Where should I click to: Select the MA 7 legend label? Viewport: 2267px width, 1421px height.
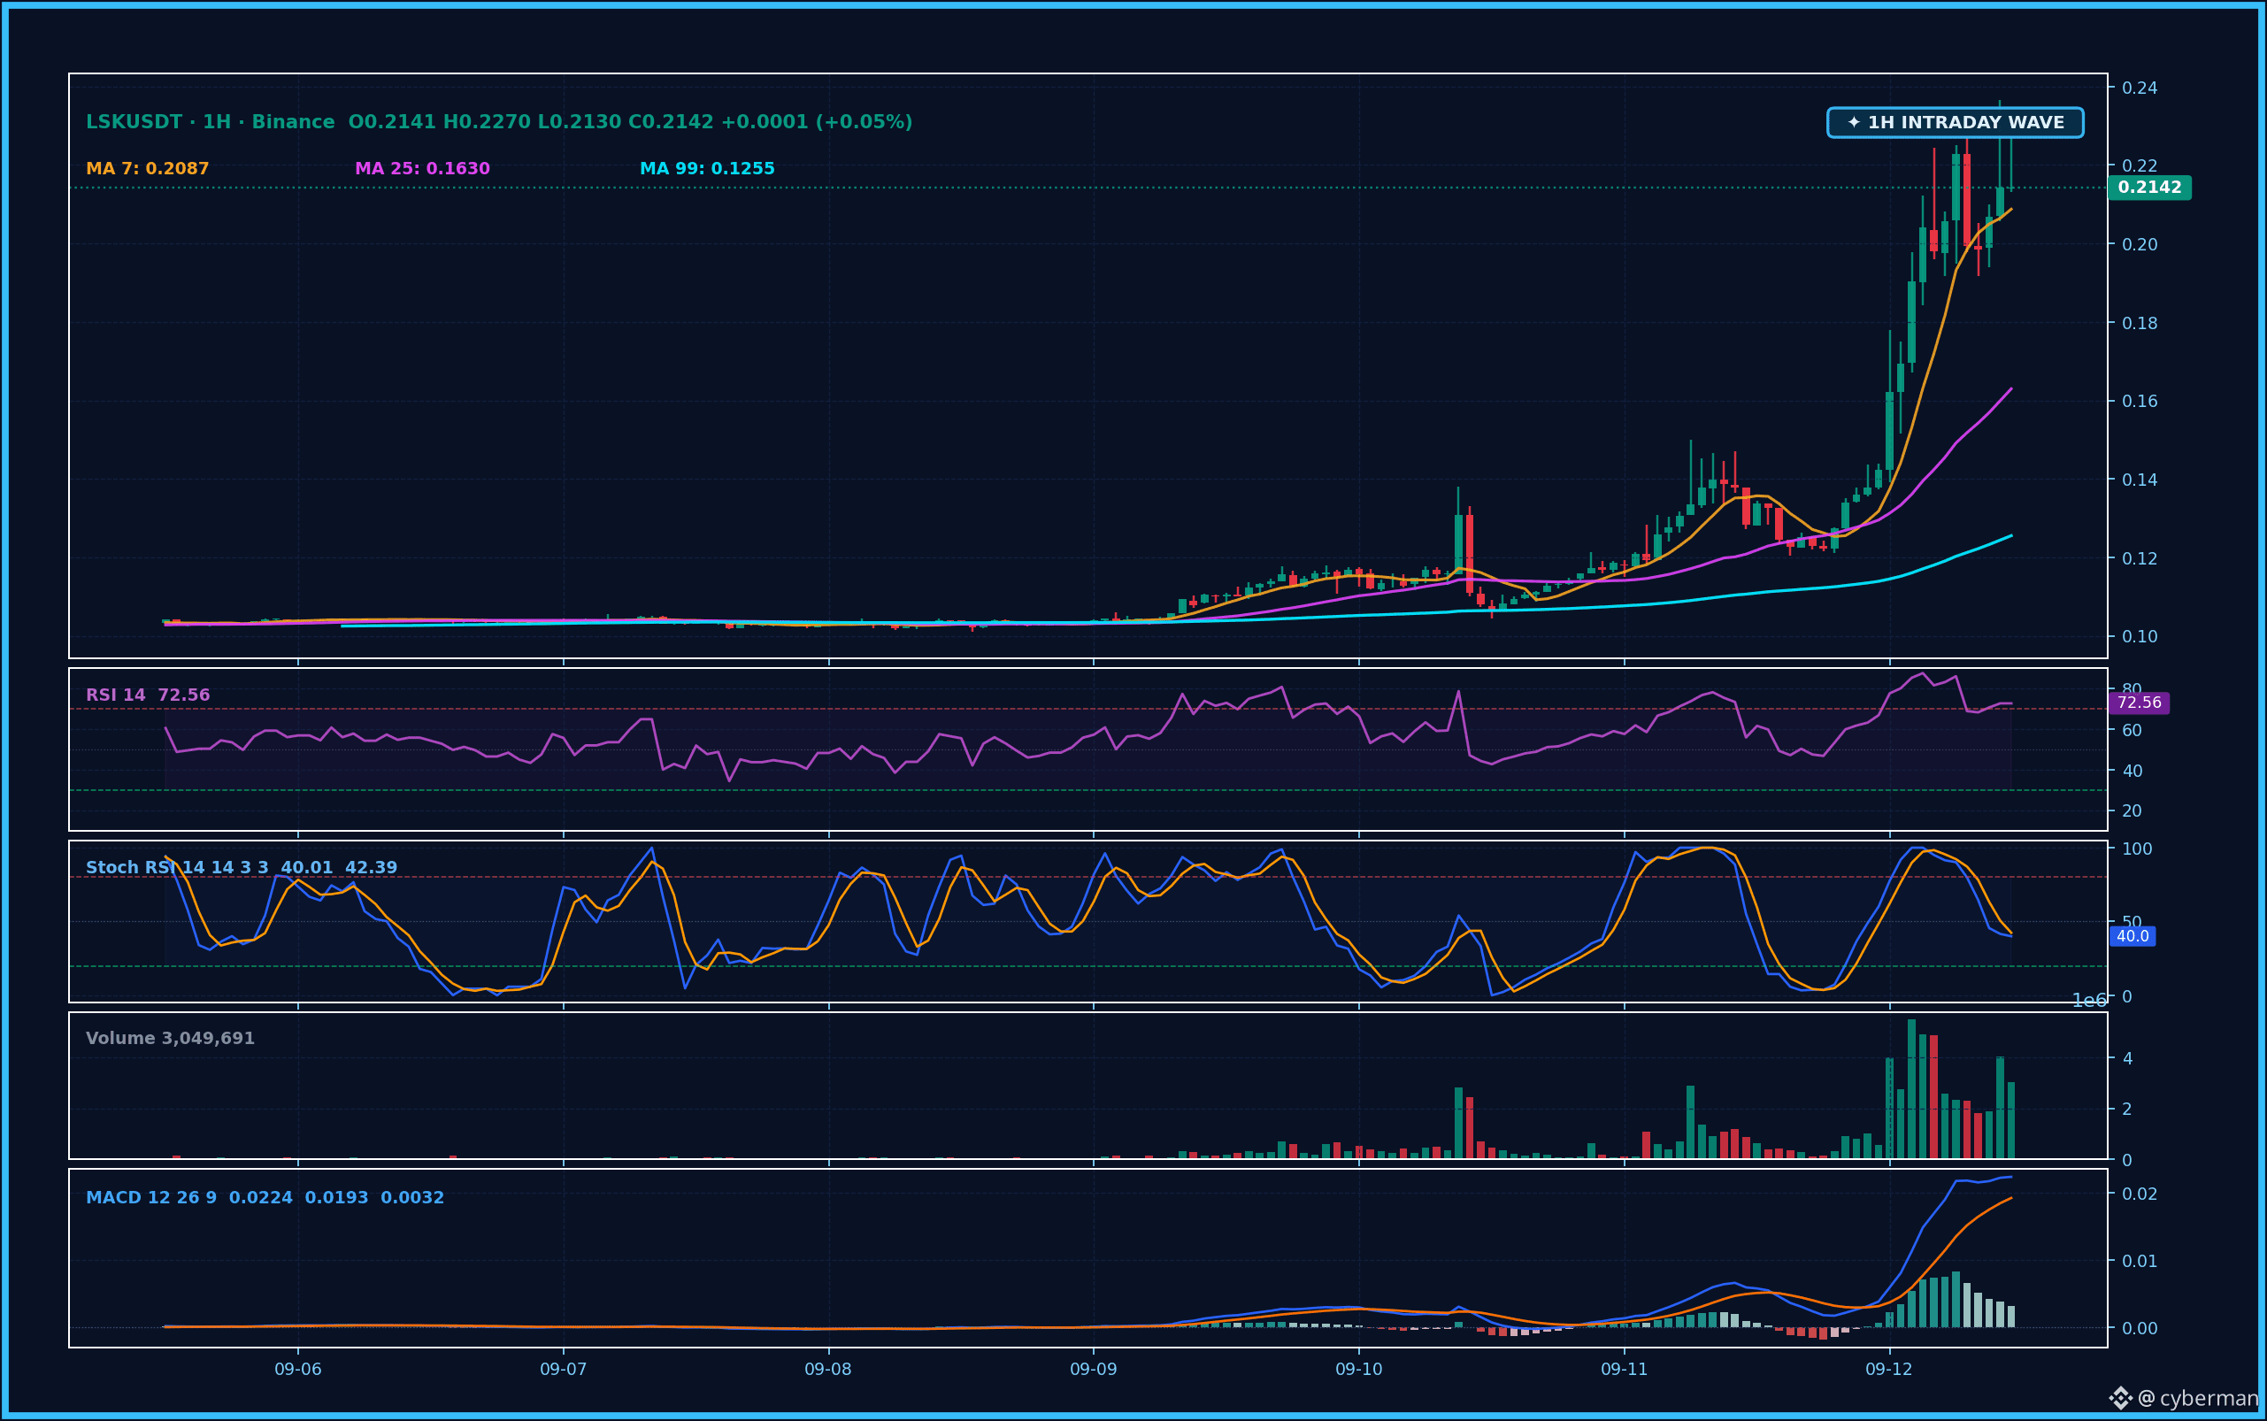pyautogui.click(x=148, y=168)
